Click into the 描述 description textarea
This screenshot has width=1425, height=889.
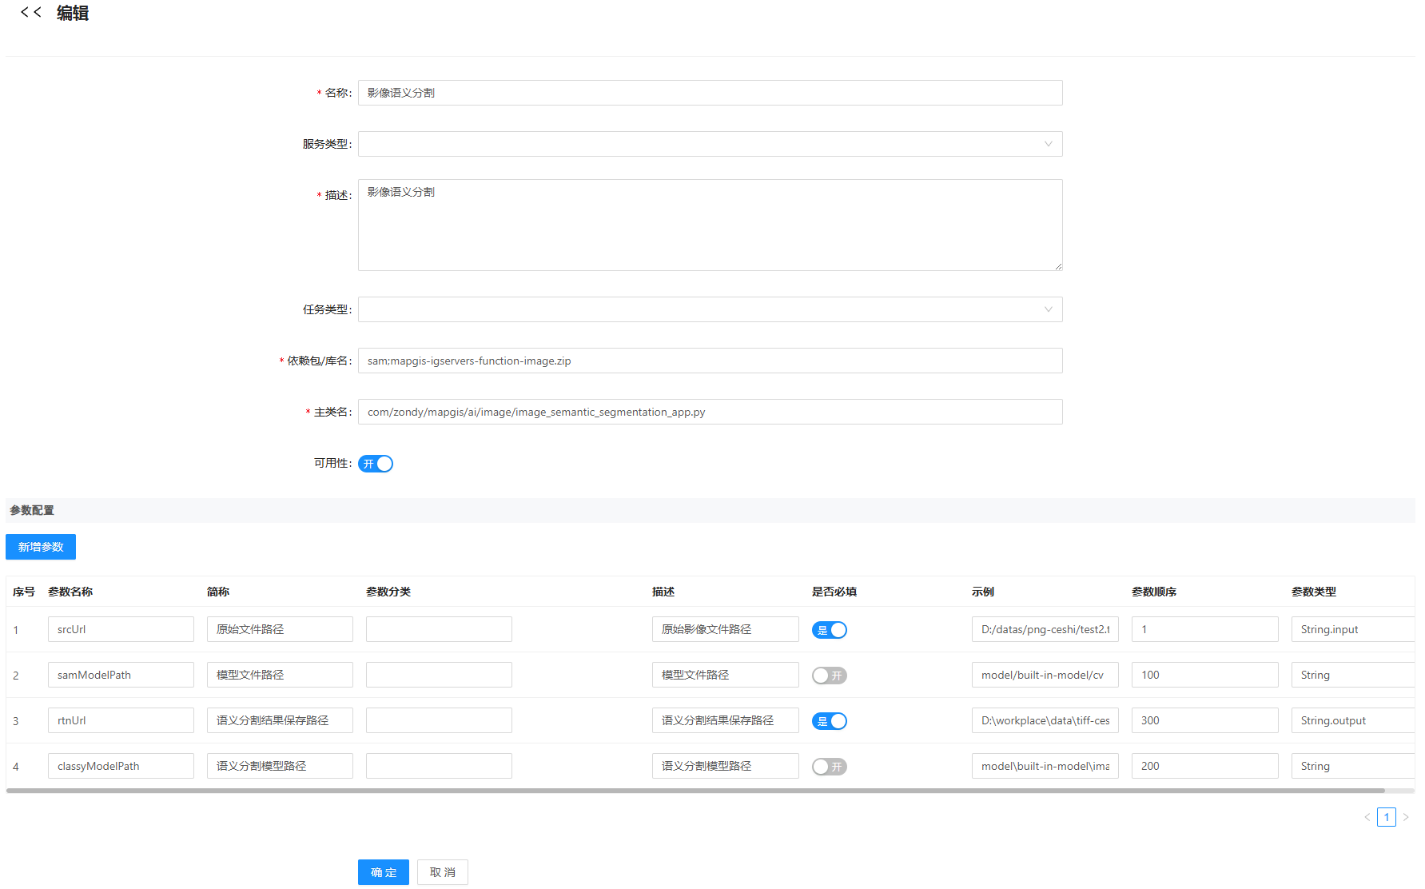pos(710,225)
